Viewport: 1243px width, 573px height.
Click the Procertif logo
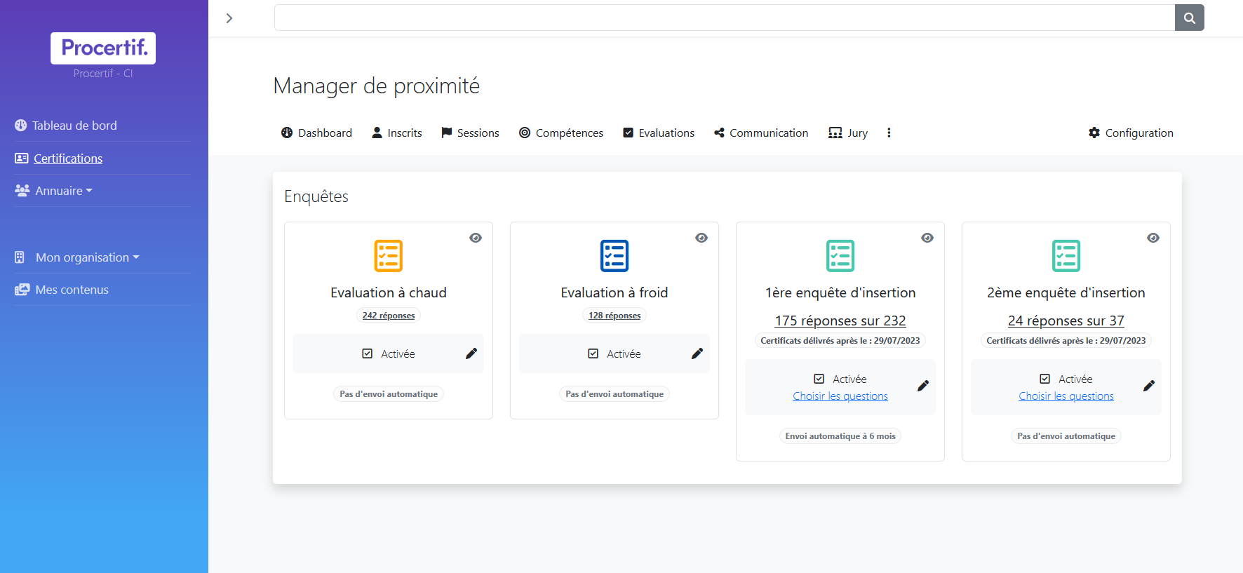[103, 48]
